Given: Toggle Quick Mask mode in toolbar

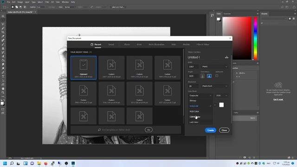Looking at the screenshot, I should pyautogui.click(x=3, y=109).
